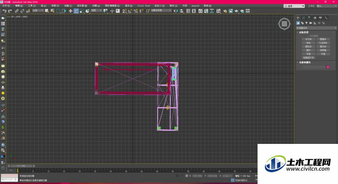Open Tools menu (工具)
The image size is (338, 184).
[x=32, y=6]
